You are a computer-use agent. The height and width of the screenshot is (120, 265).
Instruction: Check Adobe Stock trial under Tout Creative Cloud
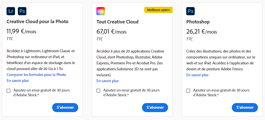pos(98,91)
